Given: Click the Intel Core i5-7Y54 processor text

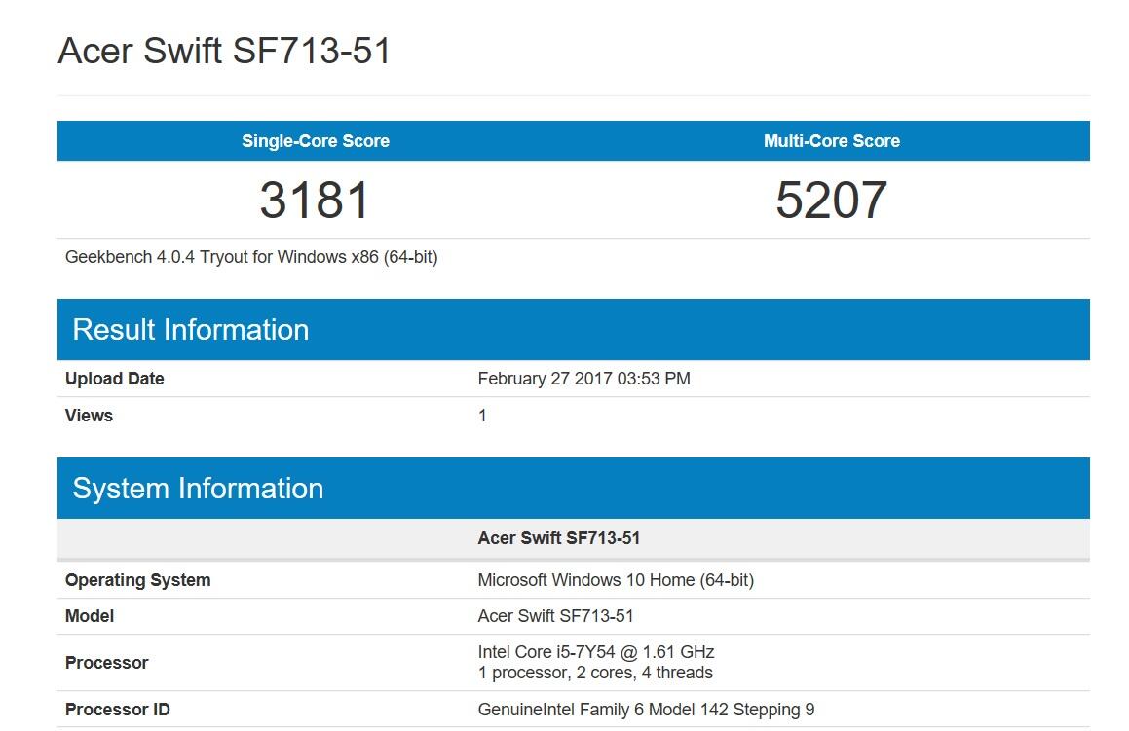Looking at the screenshot, I should coord(595,652).
